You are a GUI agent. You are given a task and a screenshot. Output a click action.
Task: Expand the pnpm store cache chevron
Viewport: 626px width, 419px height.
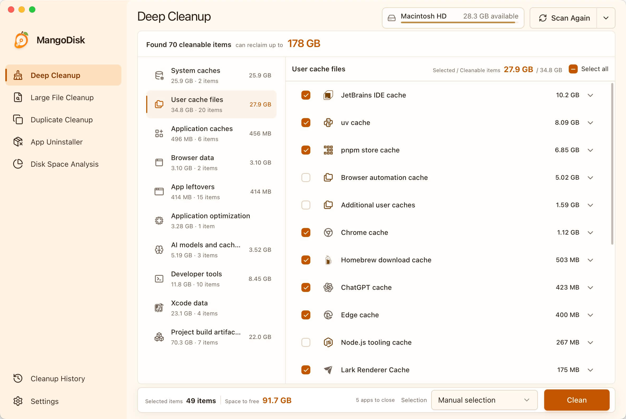pos(590,150)
